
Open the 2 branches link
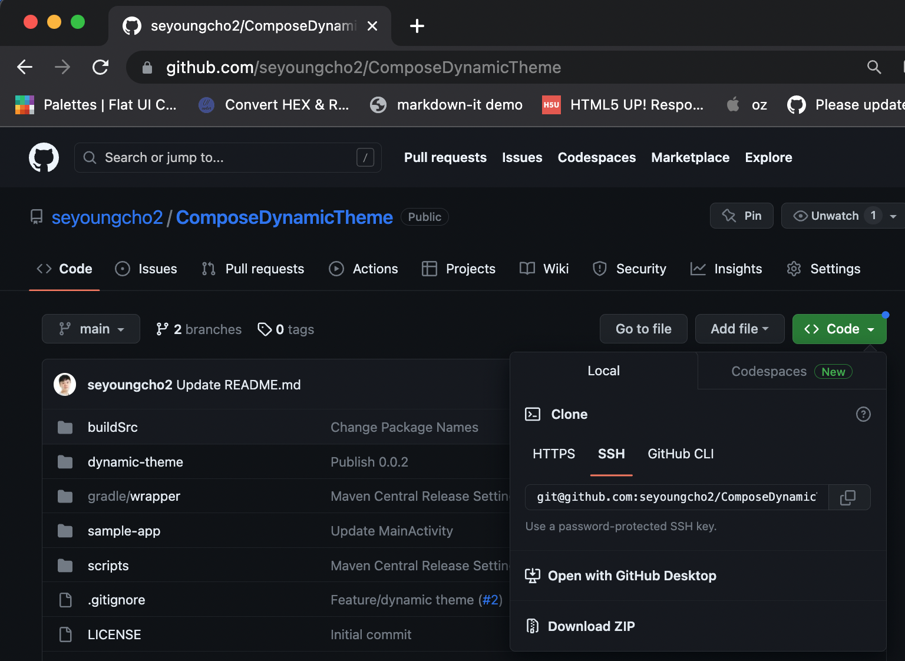[x=199, y=329]
